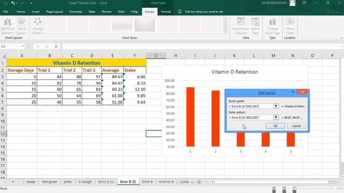
Task: Click the Trial 1 value 84
Action: pyautogui.click(x=49, y=77)
